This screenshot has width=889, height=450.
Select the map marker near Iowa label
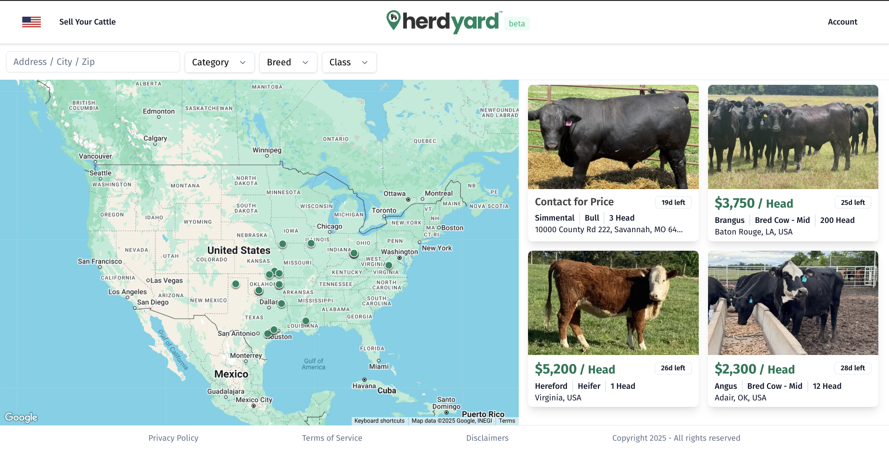283,244
